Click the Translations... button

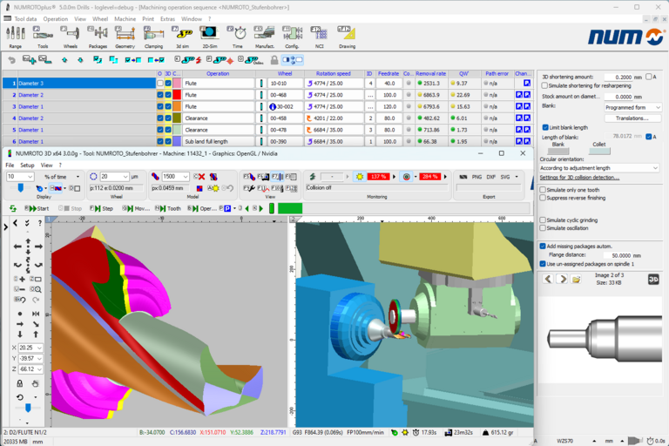point(632,118)
